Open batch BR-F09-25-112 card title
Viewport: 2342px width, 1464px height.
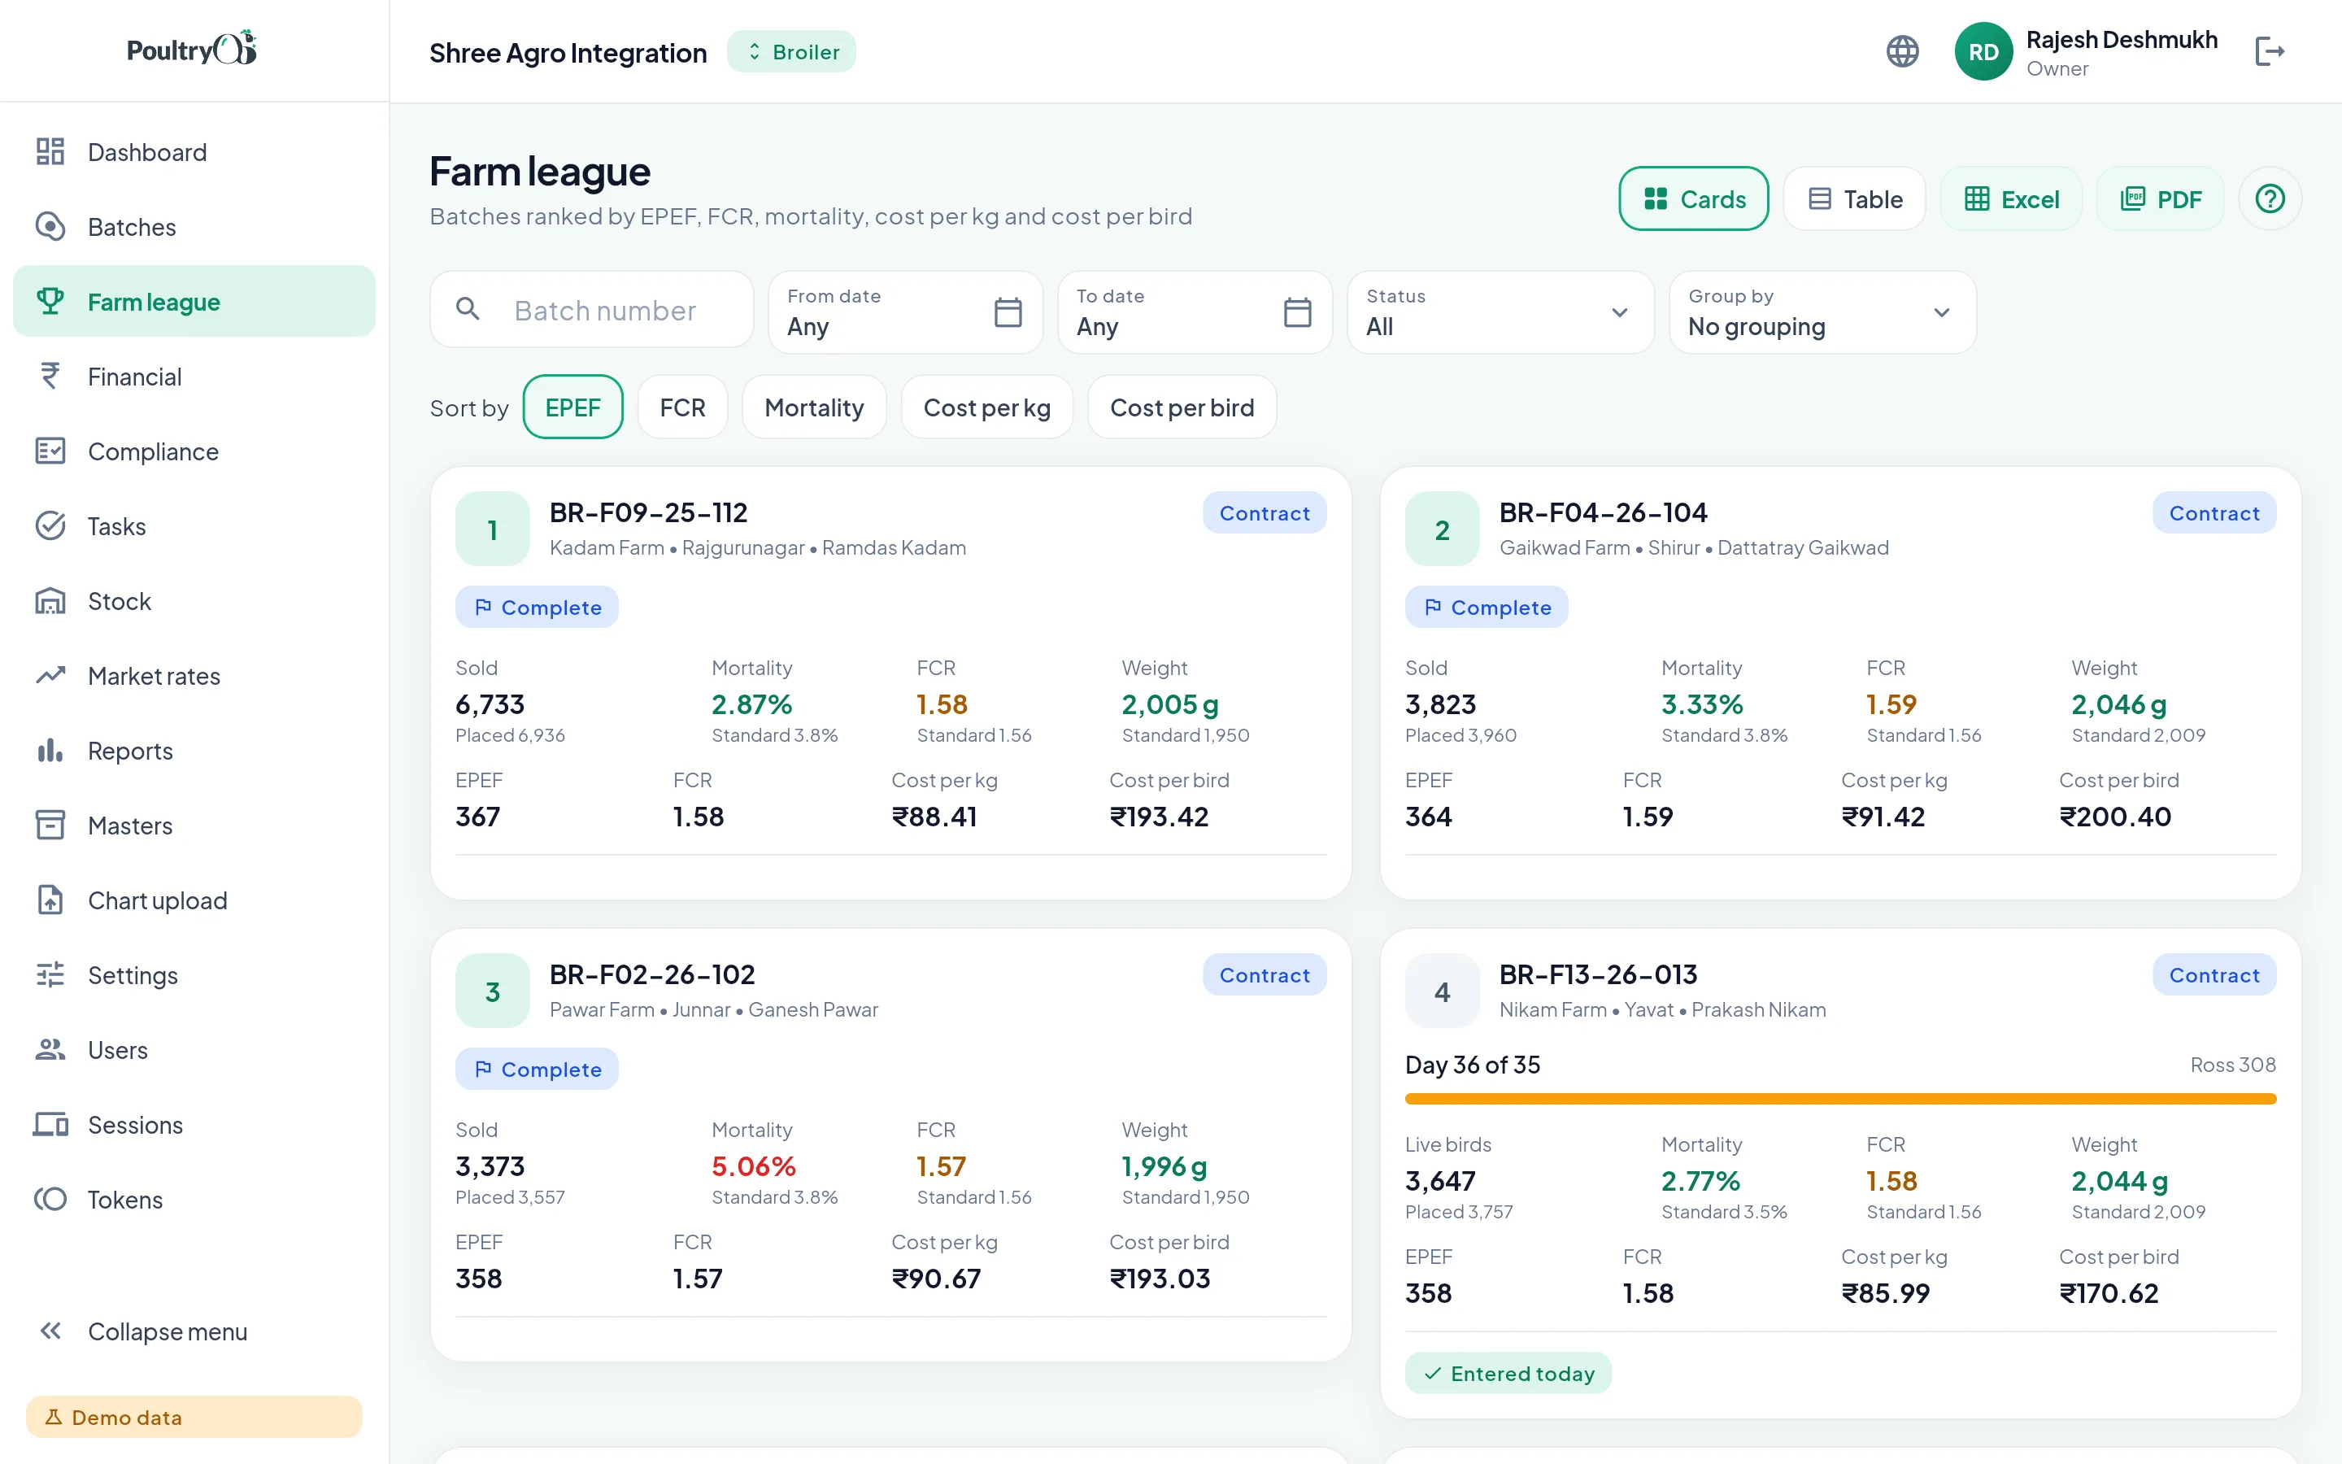[648, 512]
